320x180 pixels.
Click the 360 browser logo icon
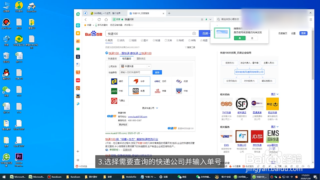[x=78, y=14]
